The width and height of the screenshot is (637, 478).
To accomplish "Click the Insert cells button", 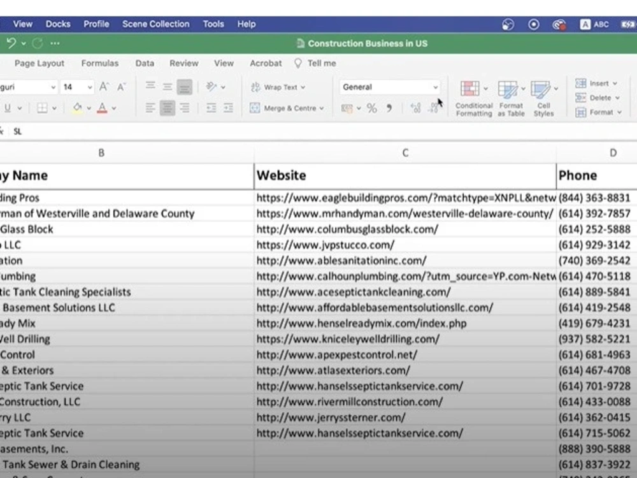I will coord(592,83).
